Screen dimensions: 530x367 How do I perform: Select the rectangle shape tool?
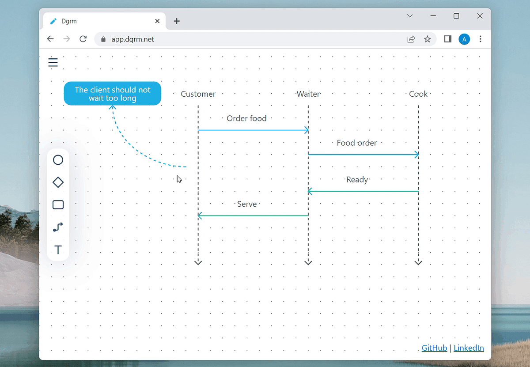click(x=58, y=204)
